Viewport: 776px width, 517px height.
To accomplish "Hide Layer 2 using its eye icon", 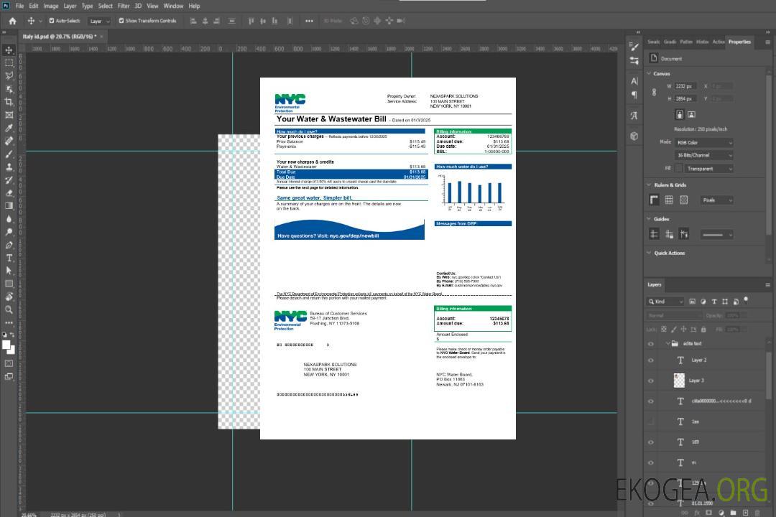I will (x=651, y=360).
